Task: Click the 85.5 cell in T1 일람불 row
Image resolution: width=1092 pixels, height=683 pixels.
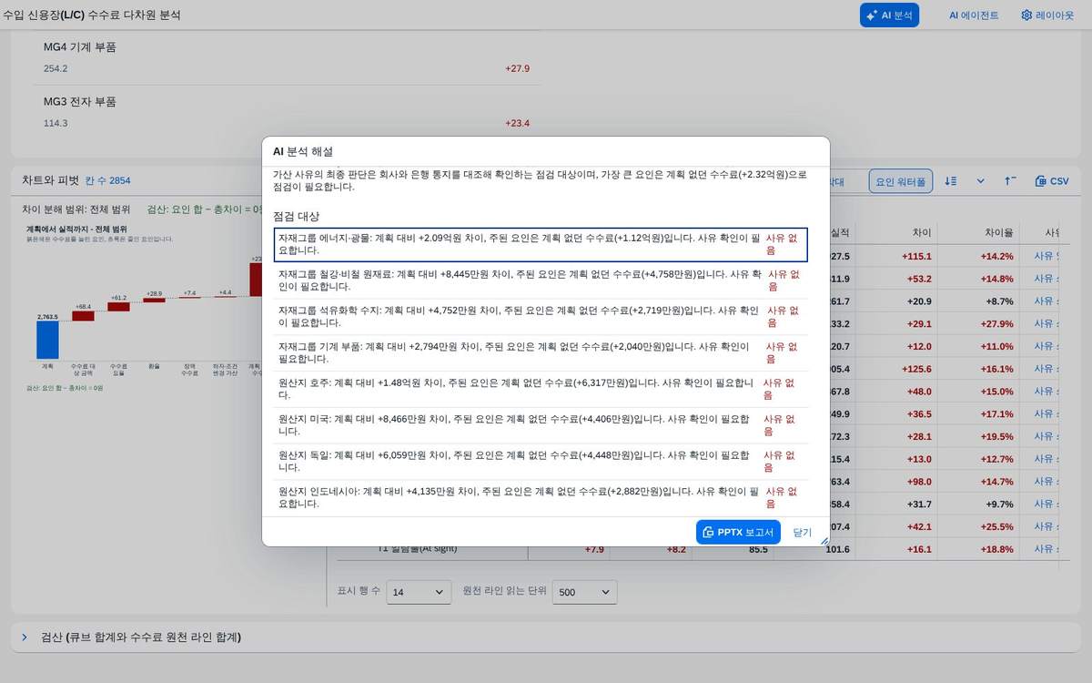Action: point(757,549)
